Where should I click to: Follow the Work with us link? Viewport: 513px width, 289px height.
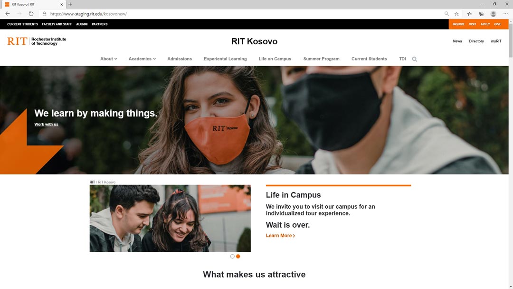pyautogui.click(x=46, y=125)
